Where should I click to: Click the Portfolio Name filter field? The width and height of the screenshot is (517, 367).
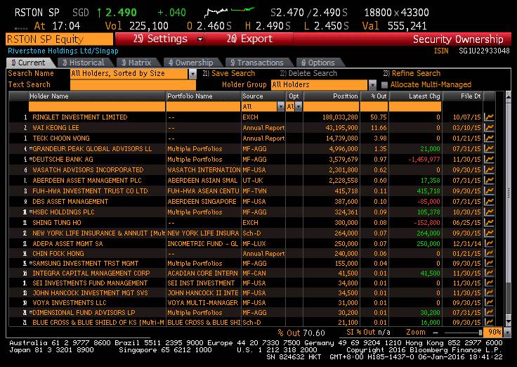coord(203,107)
